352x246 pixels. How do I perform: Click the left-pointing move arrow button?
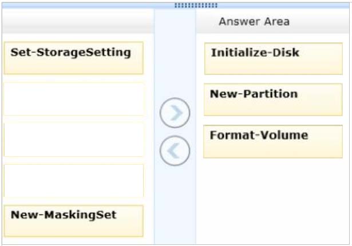(175, 150)
